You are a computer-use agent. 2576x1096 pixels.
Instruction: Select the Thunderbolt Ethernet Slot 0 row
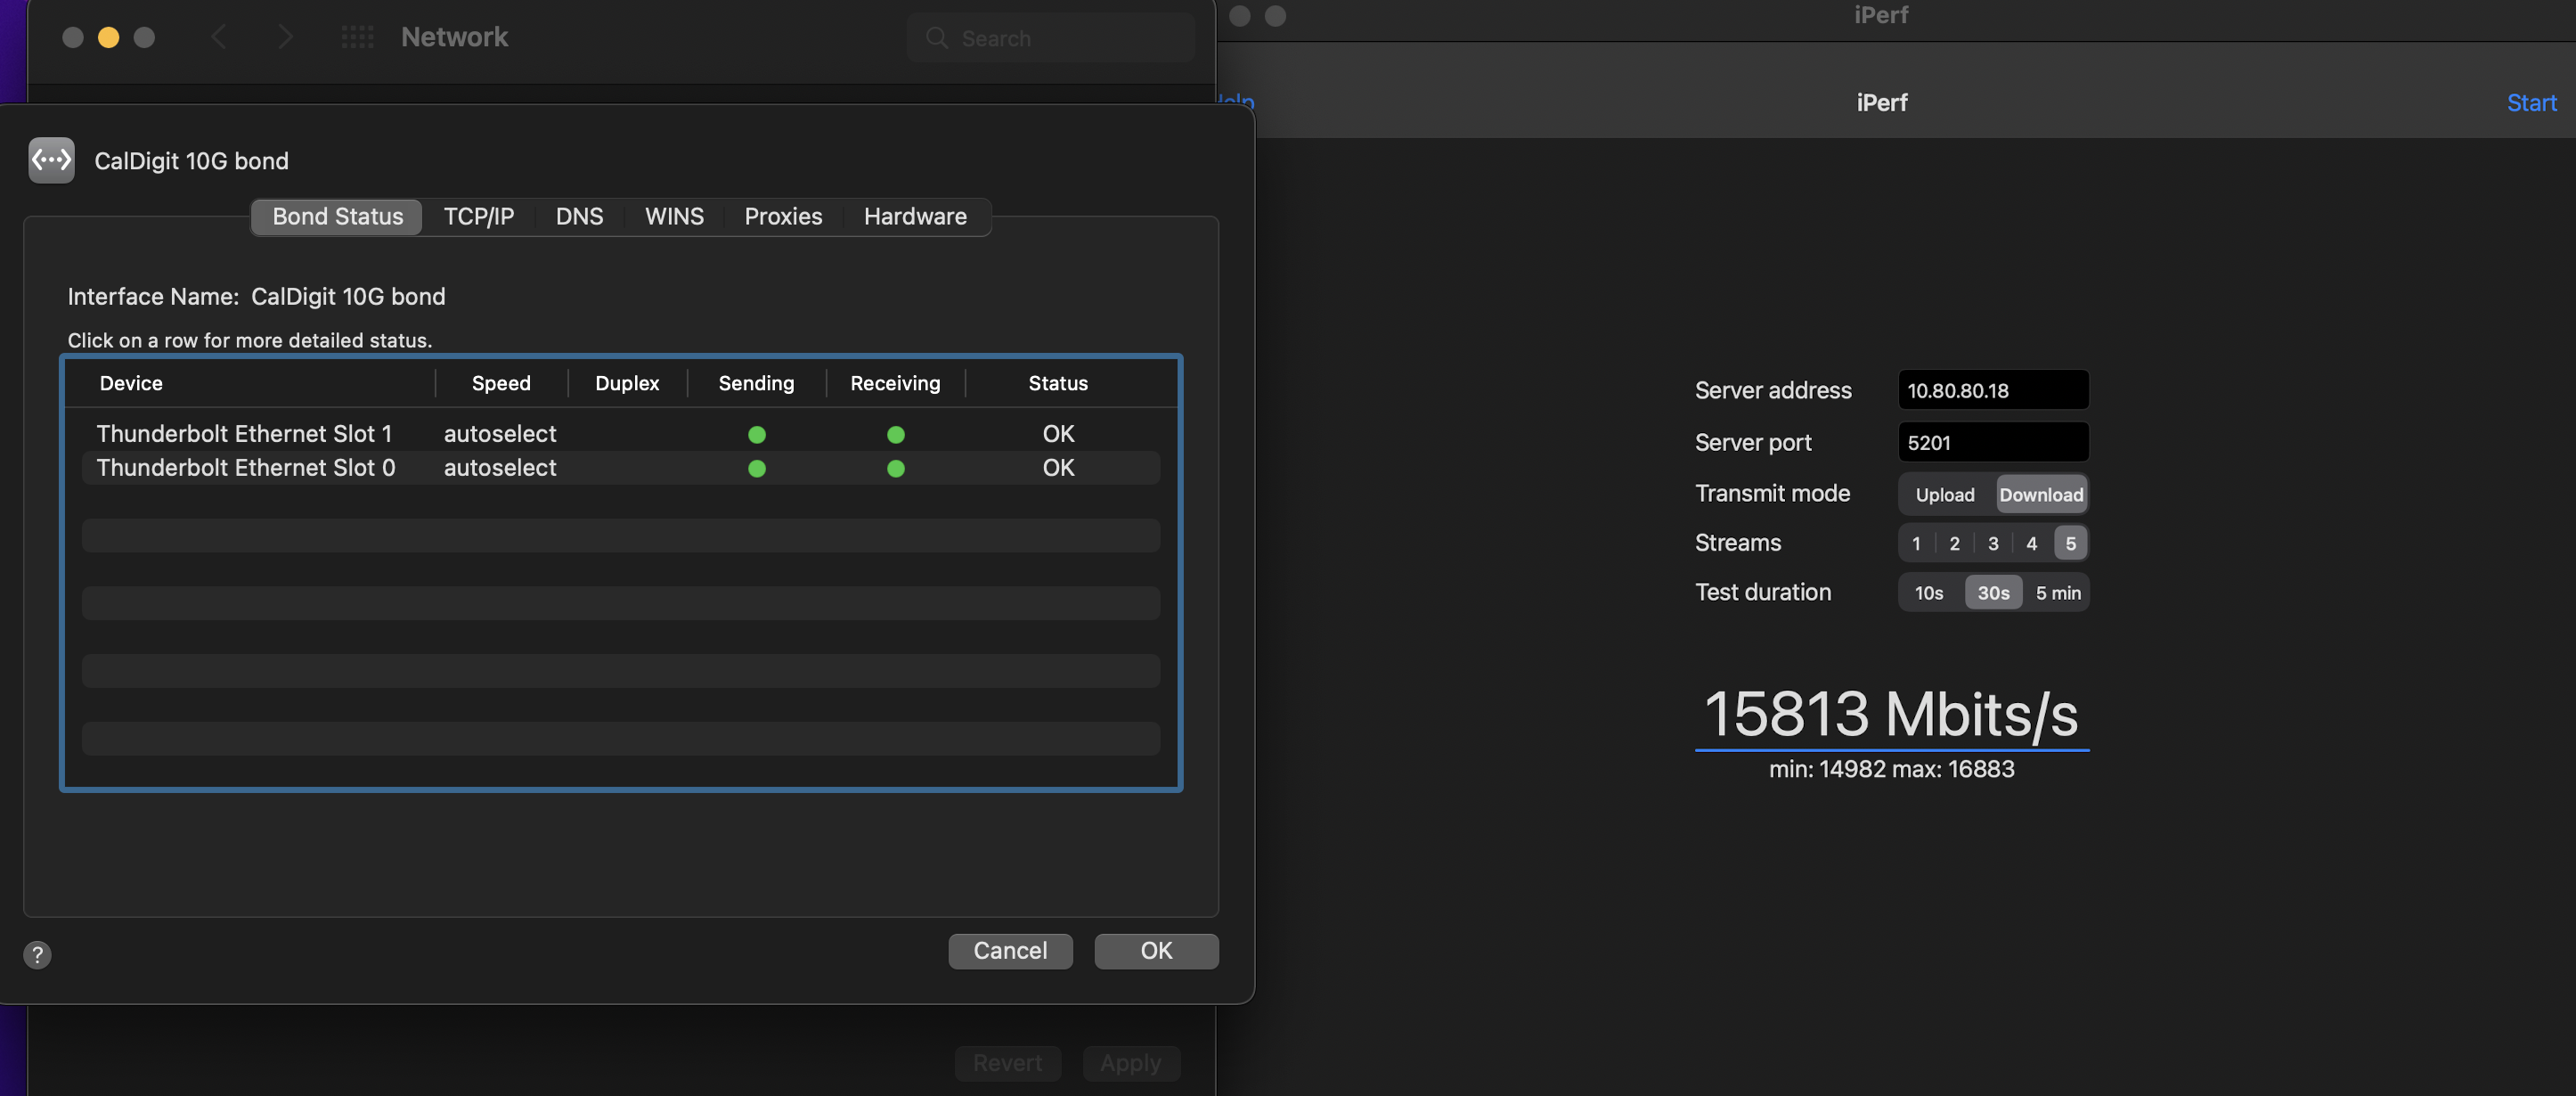[x=620, y=468]
